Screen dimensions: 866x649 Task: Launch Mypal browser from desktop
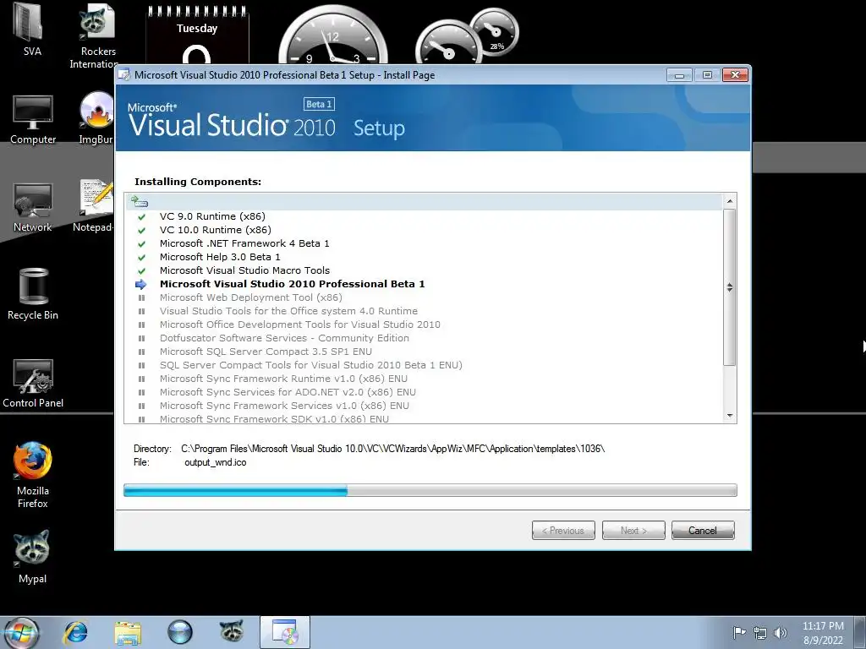pos(33,556)
